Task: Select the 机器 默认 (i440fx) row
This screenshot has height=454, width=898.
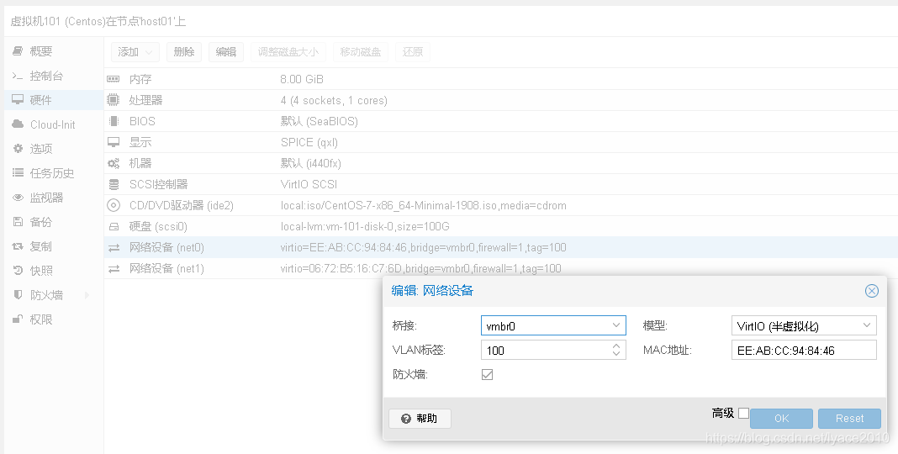Action: (501, 163)
